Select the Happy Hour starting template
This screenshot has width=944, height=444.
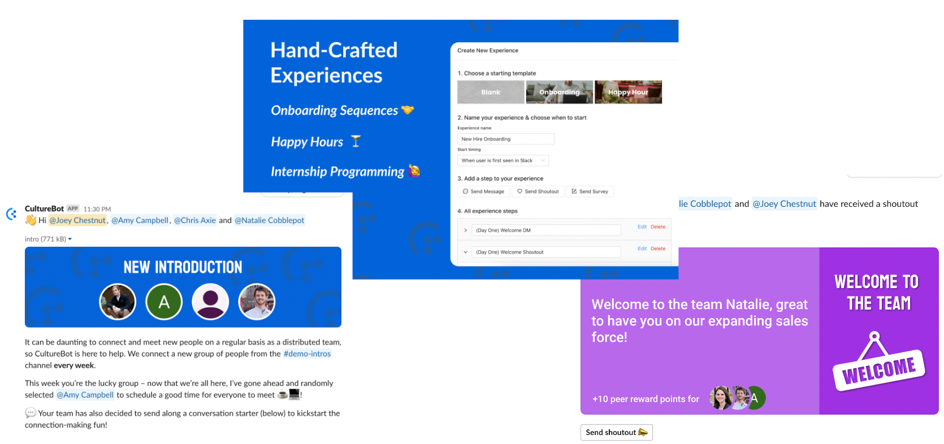pos(628,92)
